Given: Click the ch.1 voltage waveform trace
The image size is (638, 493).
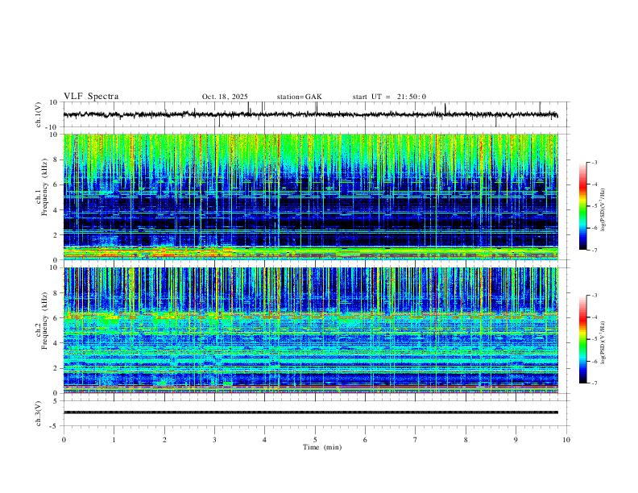Looking at the screenshot, I should click(x=310, y=114).
